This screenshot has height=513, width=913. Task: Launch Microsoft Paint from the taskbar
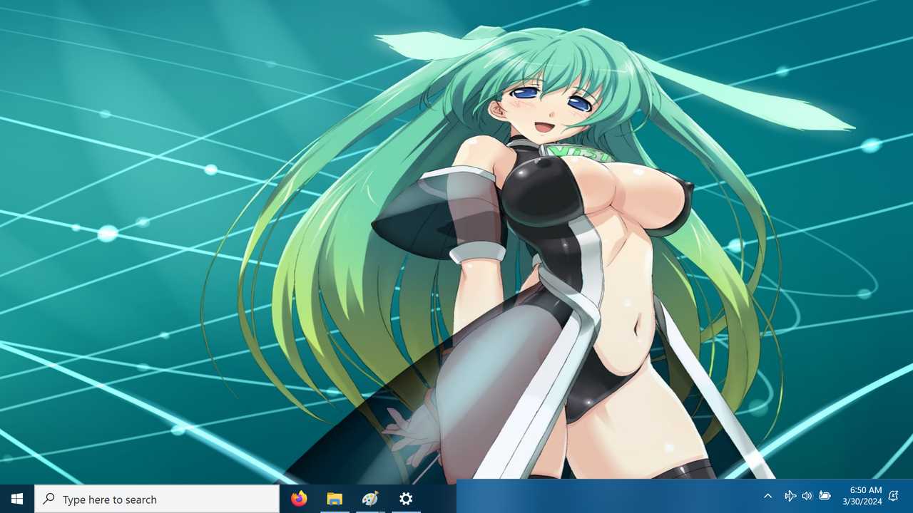click(x=369, y=499)
